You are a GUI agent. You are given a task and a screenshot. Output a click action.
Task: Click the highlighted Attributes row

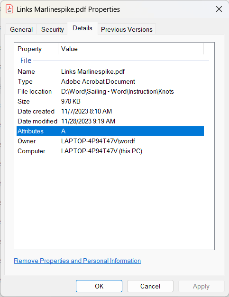coord(110,131)
